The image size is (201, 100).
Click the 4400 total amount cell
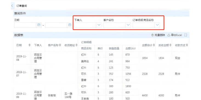click(145, 95)
